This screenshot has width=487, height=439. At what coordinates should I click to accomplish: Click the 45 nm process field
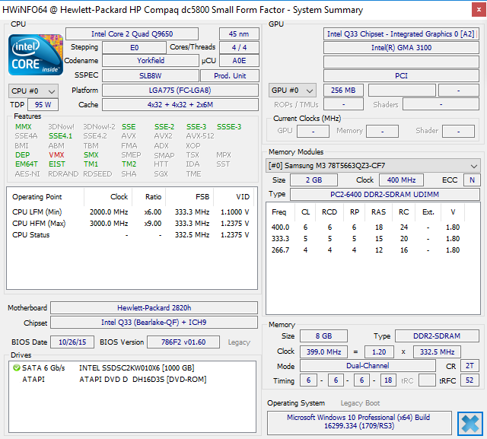click(239, 33)
